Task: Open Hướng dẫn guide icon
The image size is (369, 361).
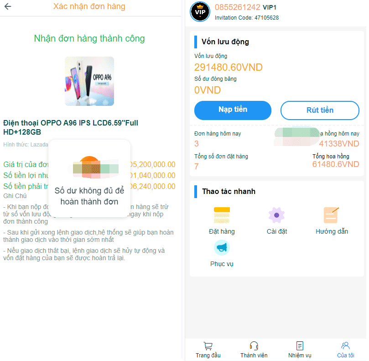Action: point(332,215)
